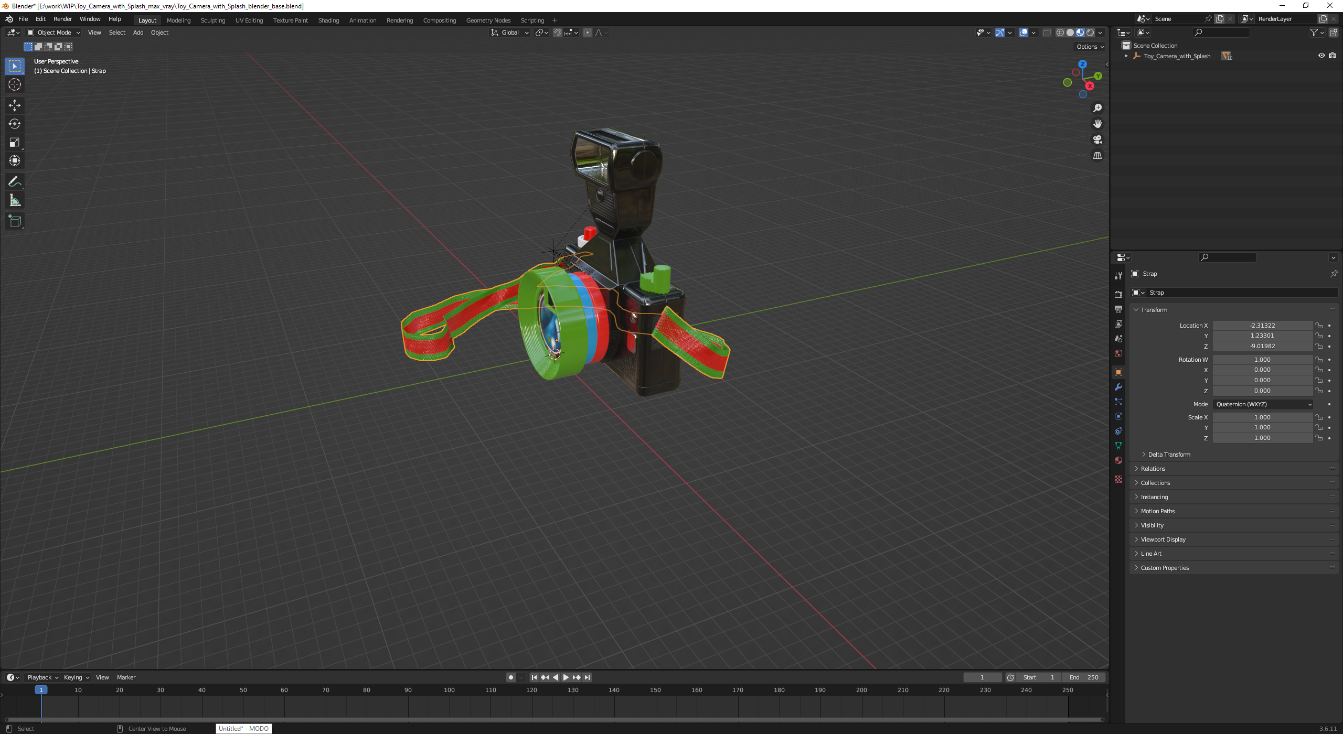
Task: Activate the Rotate tool
Action: click(x=15, y=124)
